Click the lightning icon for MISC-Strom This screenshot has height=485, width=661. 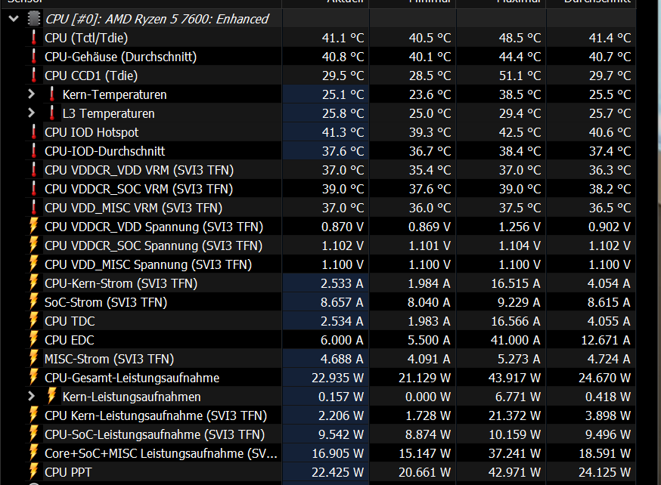pos(34,359)
